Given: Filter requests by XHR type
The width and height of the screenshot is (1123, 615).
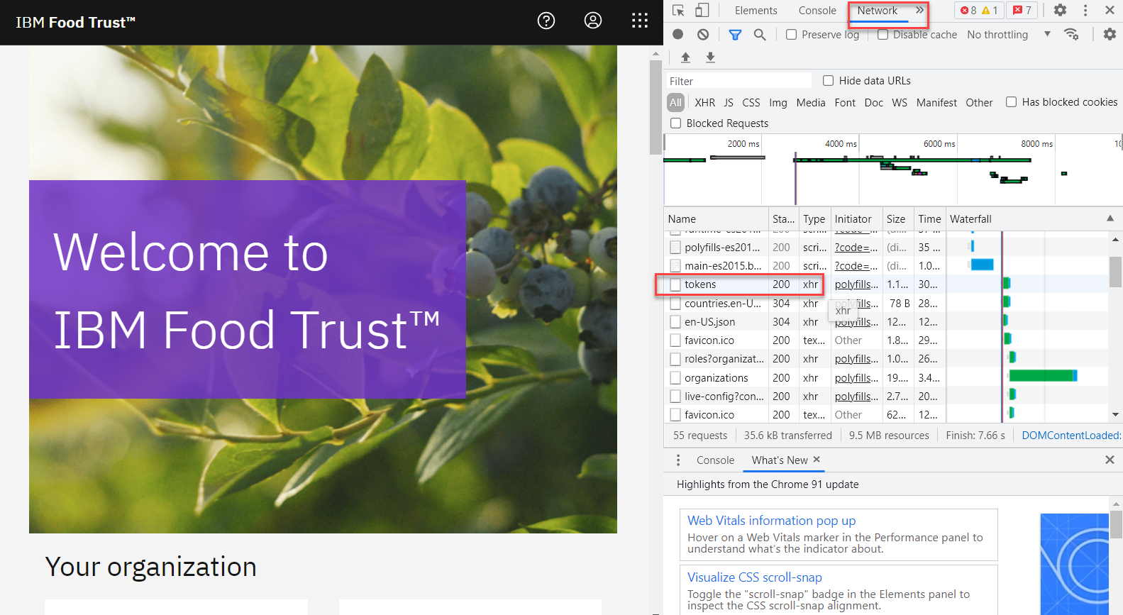Looking at the screenshot, I should tap(705, 102).
